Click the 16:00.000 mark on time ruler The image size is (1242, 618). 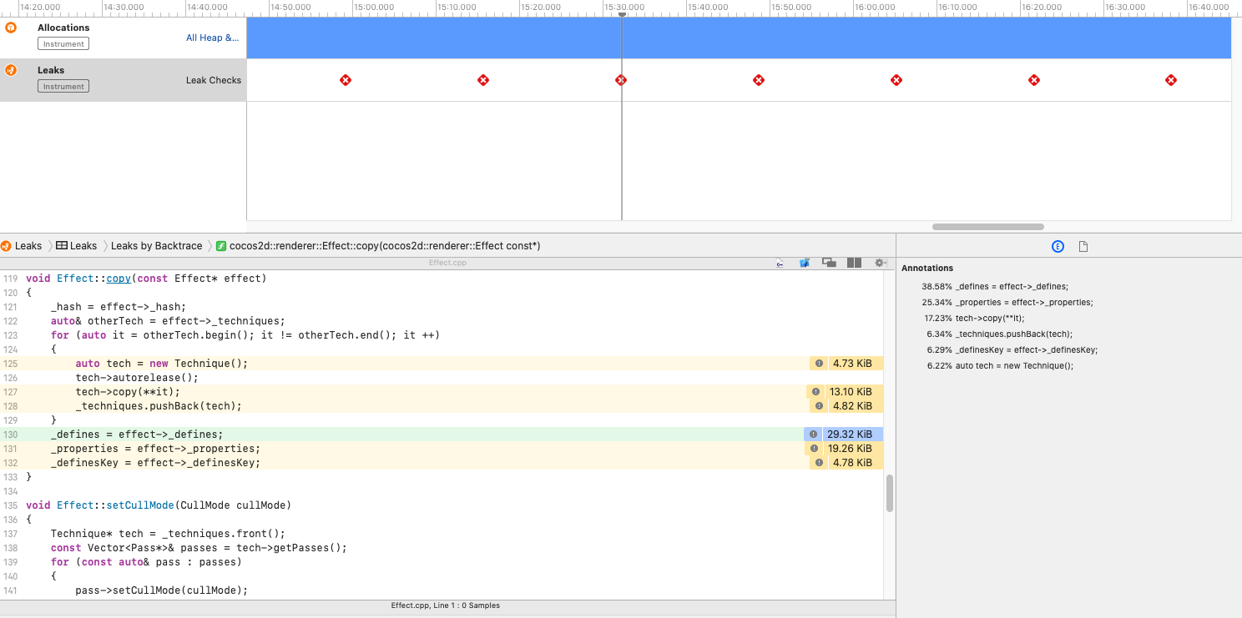[x=875, y=7]
